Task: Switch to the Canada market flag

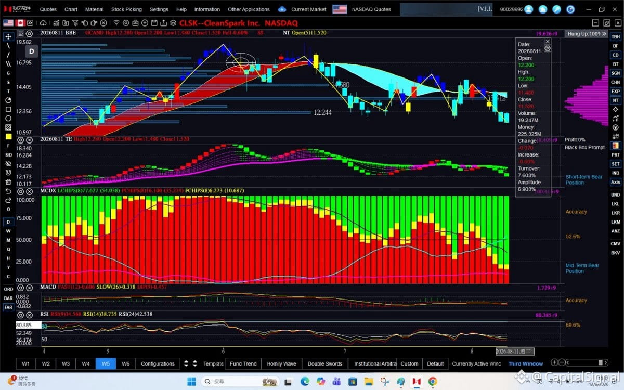Action: pyautogui.click(x=20, y=23)
